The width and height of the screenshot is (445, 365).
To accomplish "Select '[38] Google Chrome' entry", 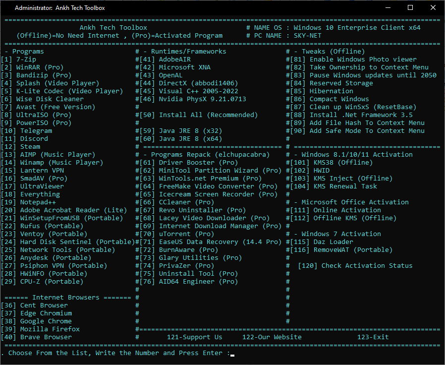I will click(37, 321).
